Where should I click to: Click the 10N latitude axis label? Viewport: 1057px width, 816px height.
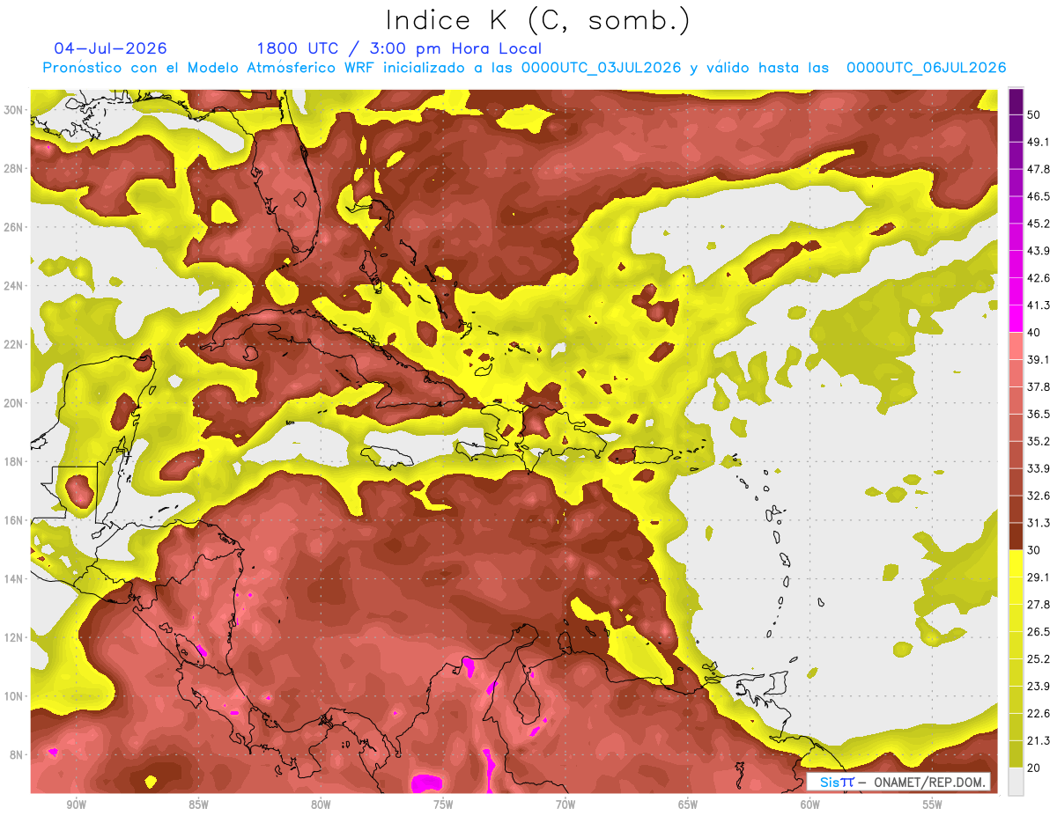coord(13,696)
